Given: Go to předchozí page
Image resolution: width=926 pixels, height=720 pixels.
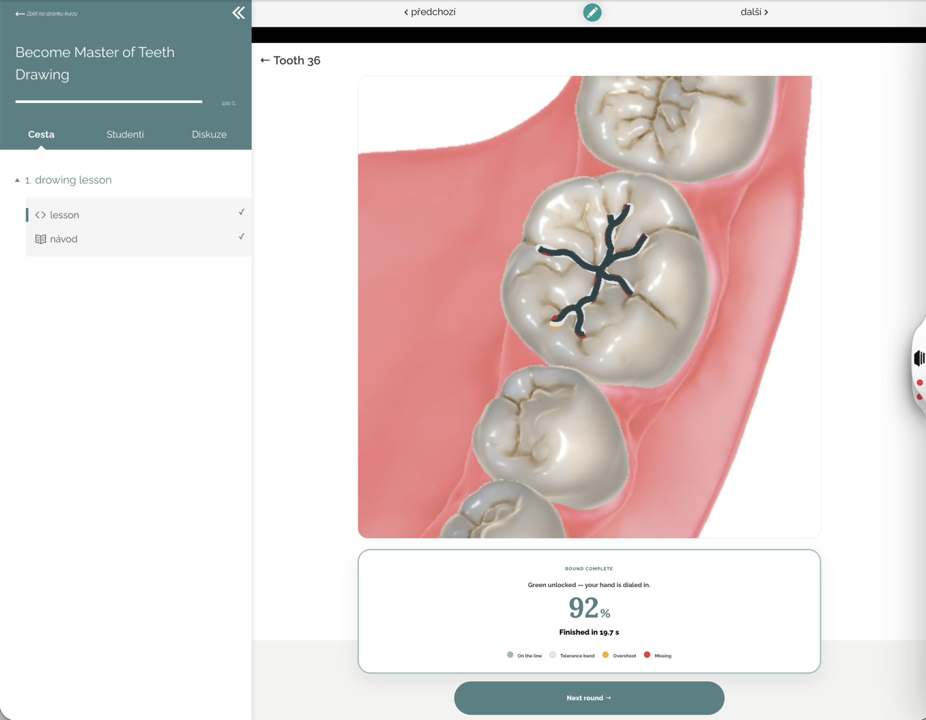Looking at the screenshot, I should tap(430, 12).
